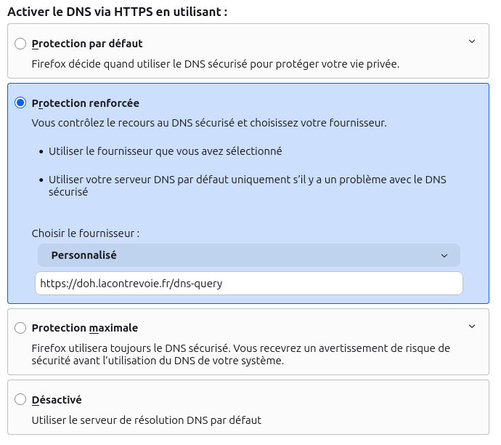Click the custom DoH URL input field
Screen dimensions: 501x445
(248, 284)
